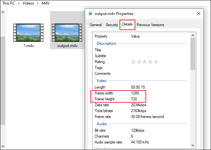The height and width of the screenshot is (150, 211).
Task: Switch to the Security tab
Action: click(112, 25)
